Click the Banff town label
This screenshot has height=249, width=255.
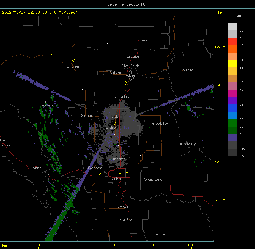point(37,168)
